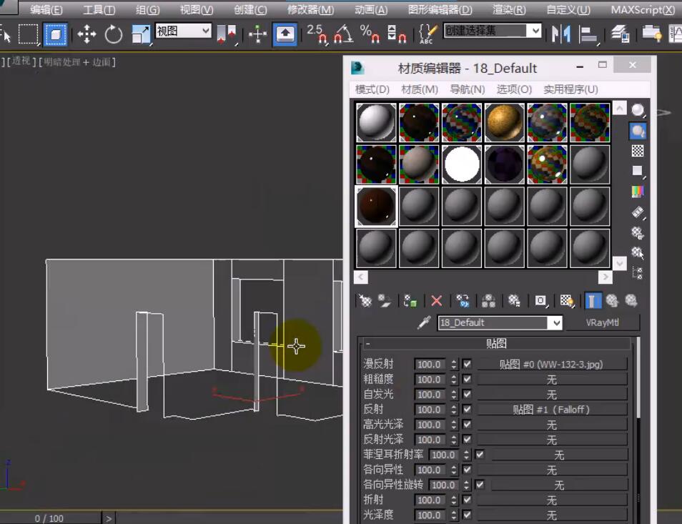Expand the 视图 reference coordinate dropdown
Image resolution: width=682 pixels, height=524 pixels.
pos(206,30)
